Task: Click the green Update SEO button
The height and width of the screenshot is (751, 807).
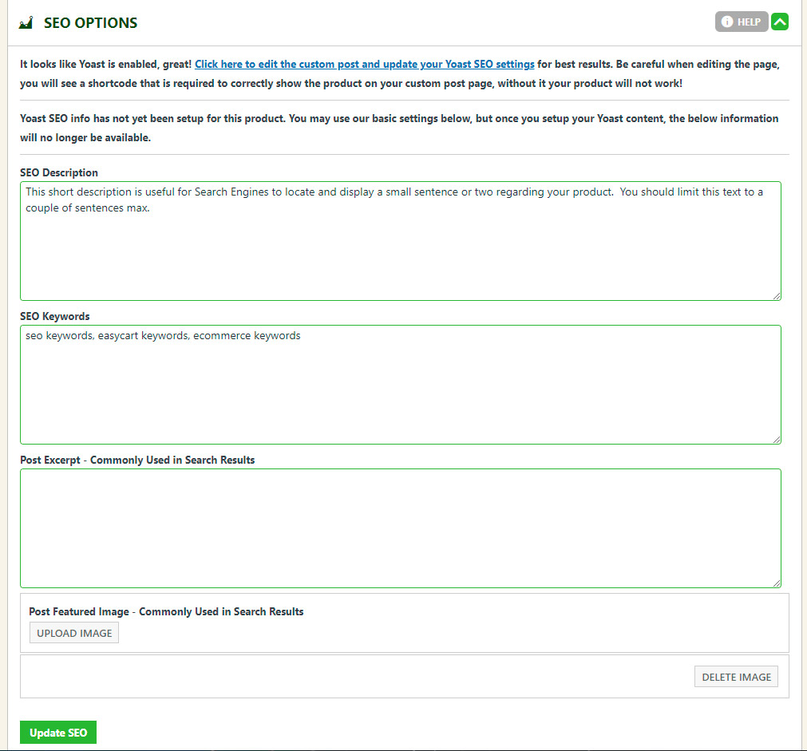Action: tap(58, 733)
